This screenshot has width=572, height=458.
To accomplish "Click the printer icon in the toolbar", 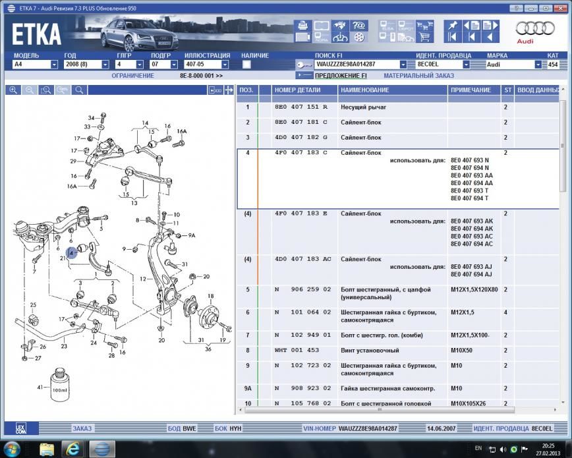I will (x=303, y=26).
